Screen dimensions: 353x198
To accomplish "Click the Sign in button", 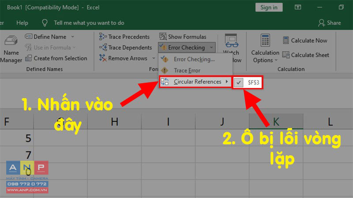I will 269,7.
